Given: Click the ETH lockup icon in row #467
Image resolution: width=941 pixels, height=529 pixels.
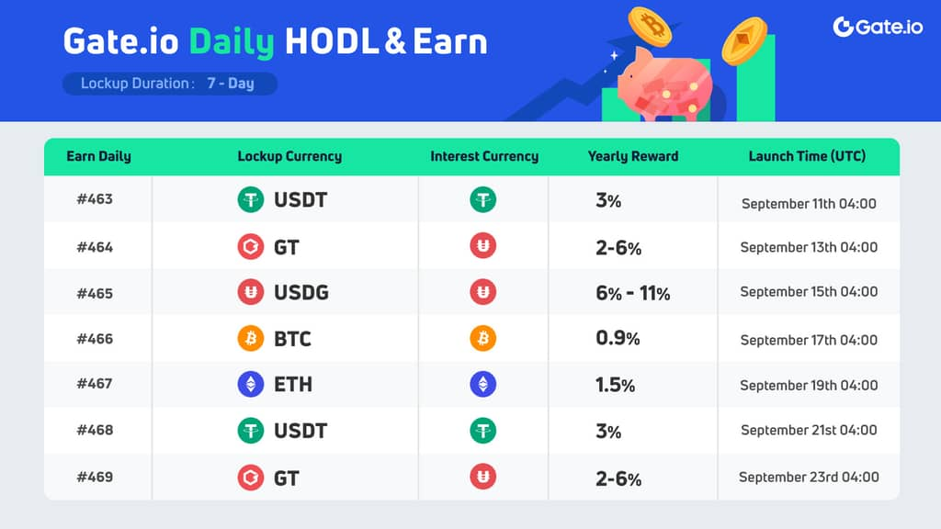Looking at the screenshot, I should click(251, 384).
